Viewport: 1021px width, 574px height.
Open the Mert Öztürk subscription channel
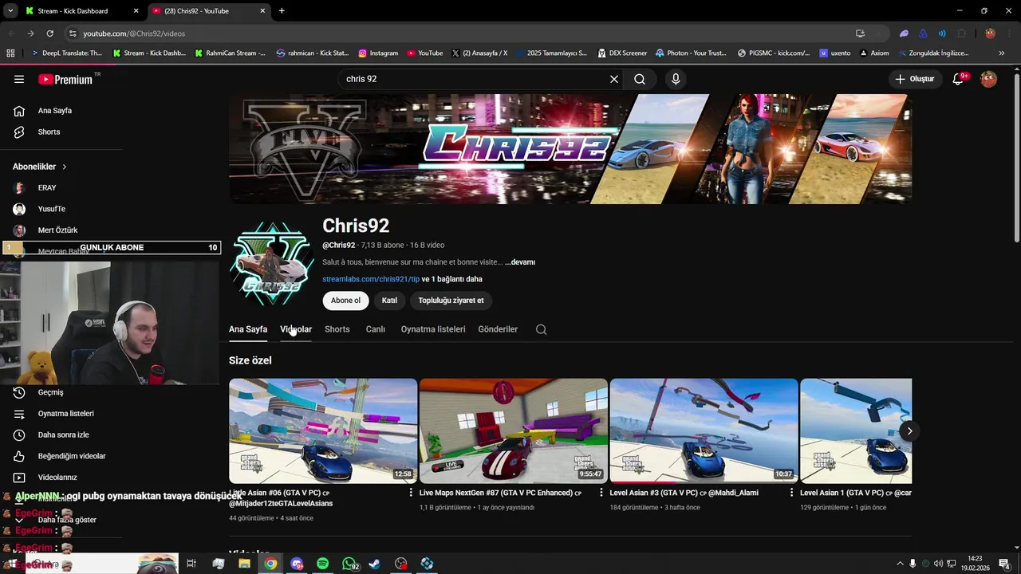pos(57,230)
